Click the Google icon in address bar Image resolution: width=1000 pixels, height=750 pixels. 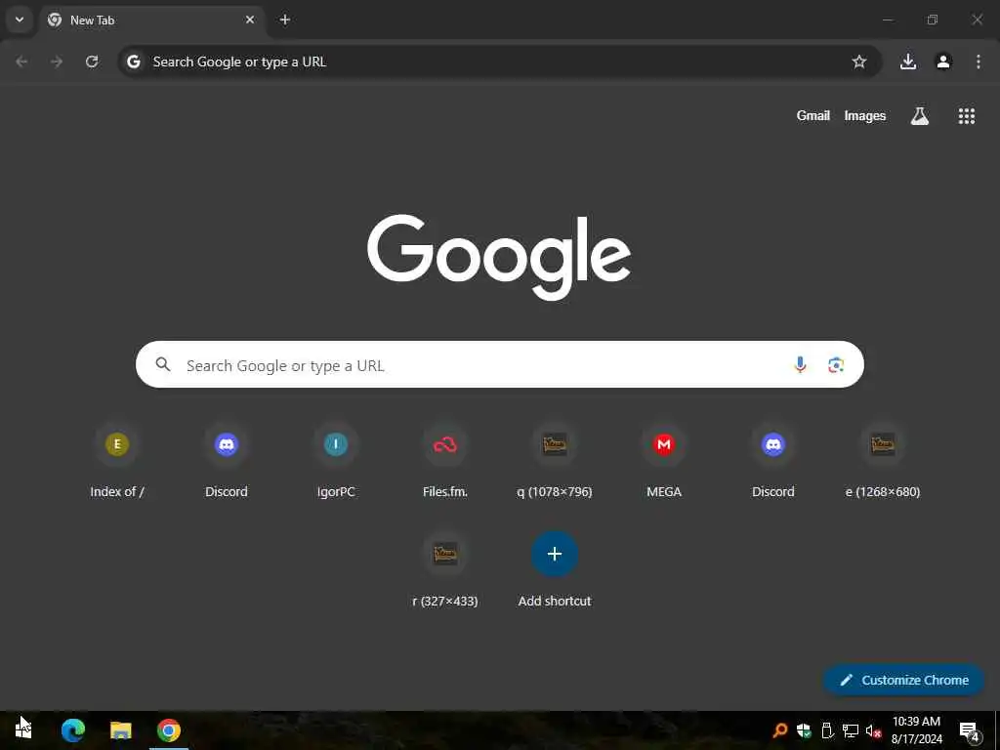(133, 62)
